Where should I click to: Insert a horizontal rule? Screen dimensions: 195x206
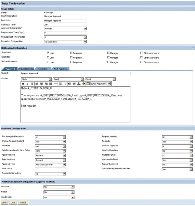pos(56,84)
